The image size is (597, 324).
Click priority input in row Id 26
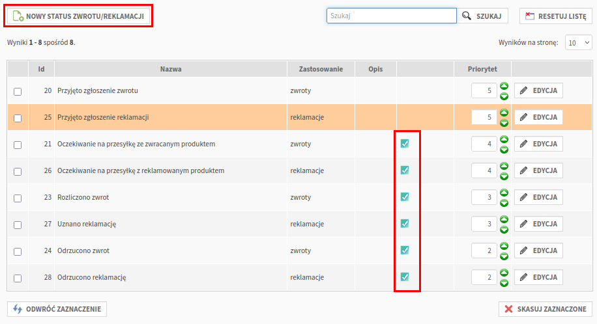[484, 170]
